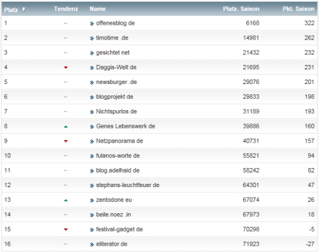The image size is (319, 252).
Task: Open the Genes Lebenswerk de link
Action: [x=126, y=126]
